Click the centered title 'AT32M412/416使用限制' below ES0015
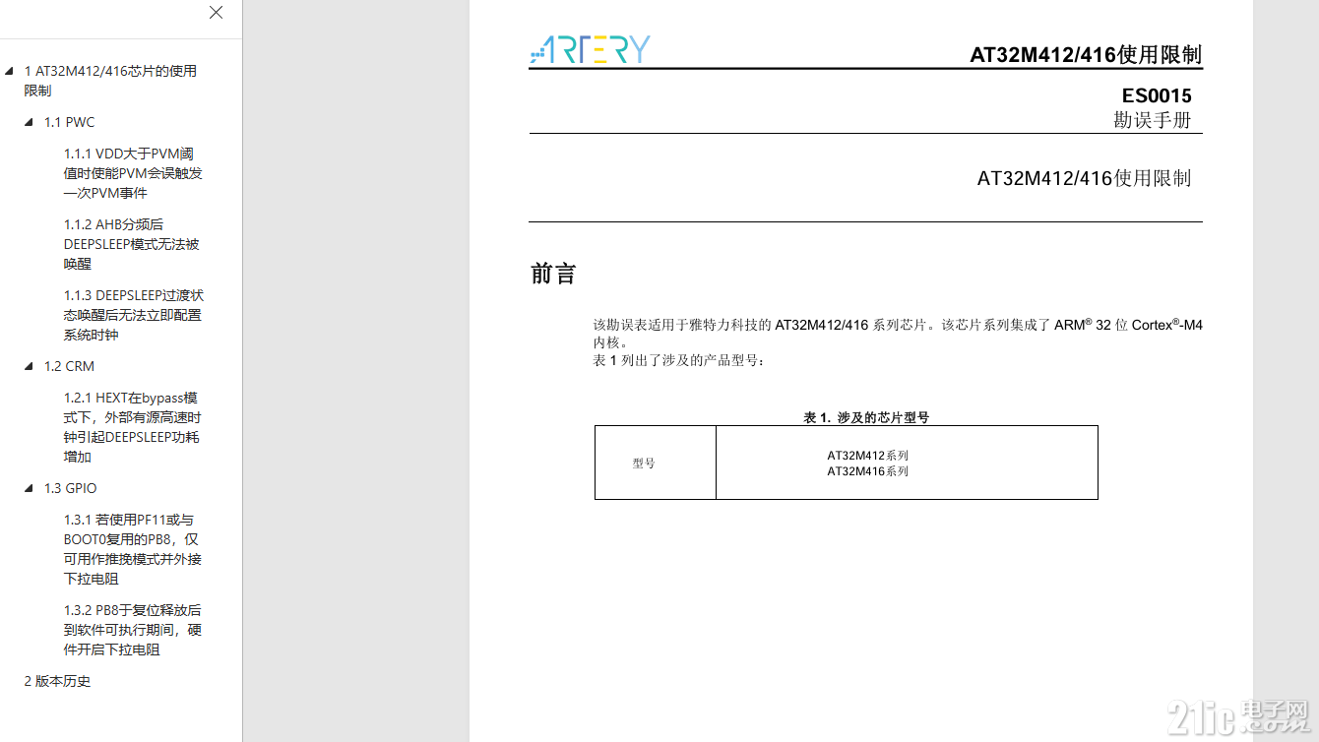The width and height of the screenshot is (1319, 742). click(1084, 178)
